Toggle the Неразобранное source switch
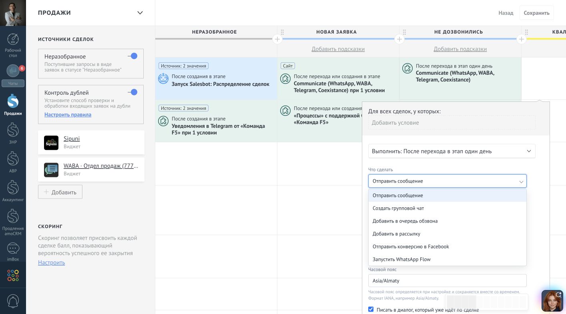Viewport: 566px width, 314px height. pos(132,56)
